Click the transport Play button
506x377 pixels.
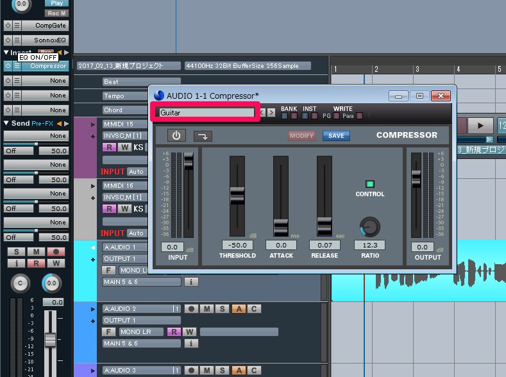(x=480, y=126)
